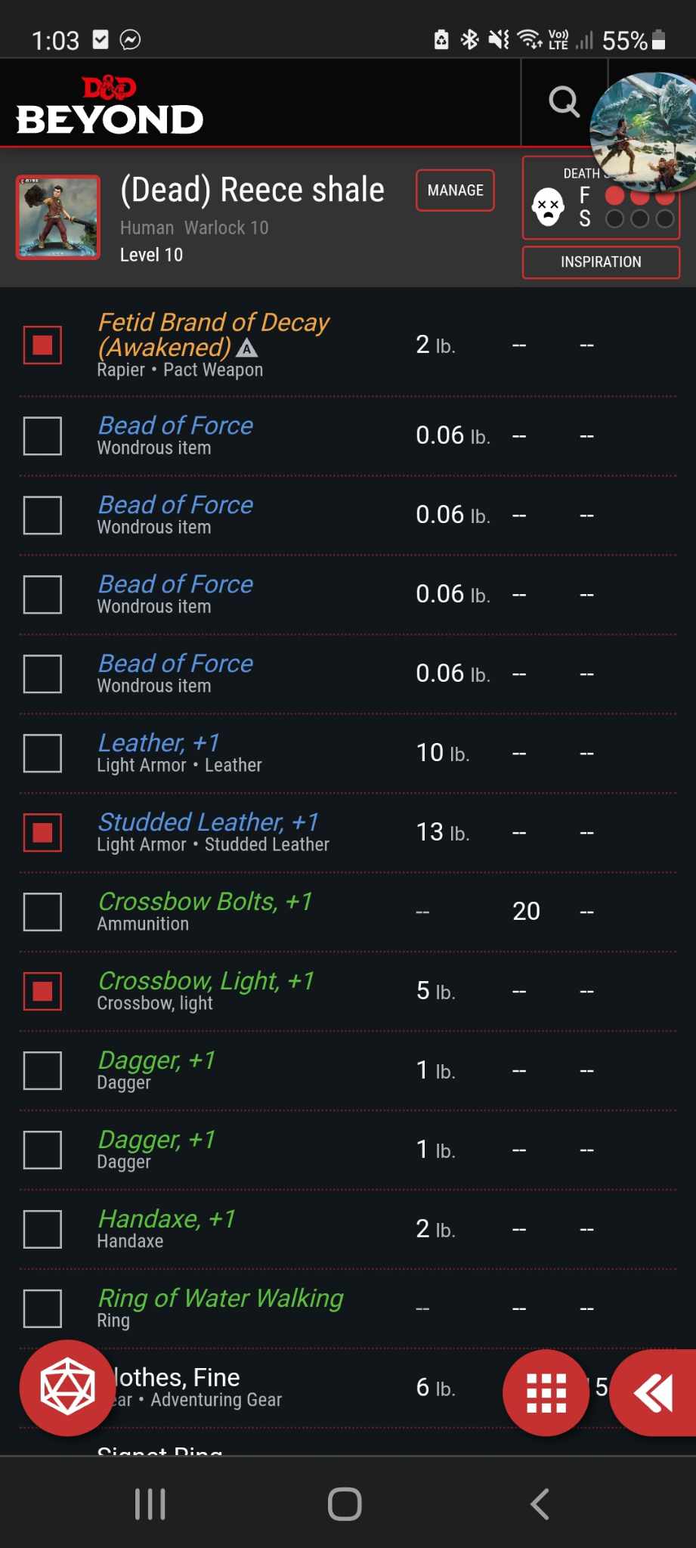Open Handaxe, +1 item details
Image resolution: width=696 pixels, height=1548 pixels.
pos(166,1219)
